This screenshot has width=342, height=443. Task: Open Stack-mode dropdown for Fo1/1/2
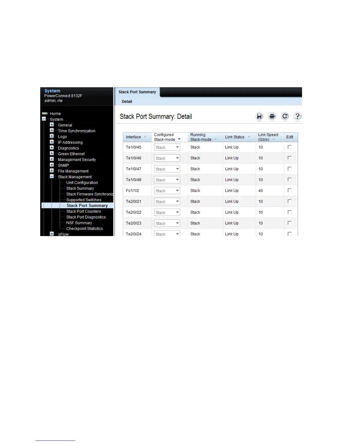point(167,191)
